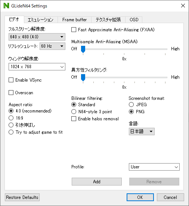Image resolution: width=189 pixels, height=206 pixels.
Task: Go to the OSD tab
Action: tap(134, 20)
